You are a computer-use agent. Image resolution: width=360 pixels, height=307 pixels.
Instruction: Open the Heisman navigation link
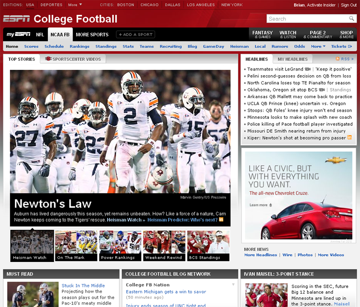[x=239, y=46]
